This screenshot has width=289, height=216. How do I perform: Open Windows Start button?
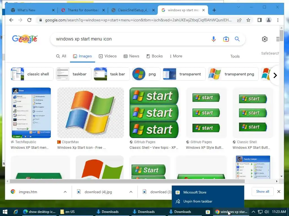click(x=5, y=212)
